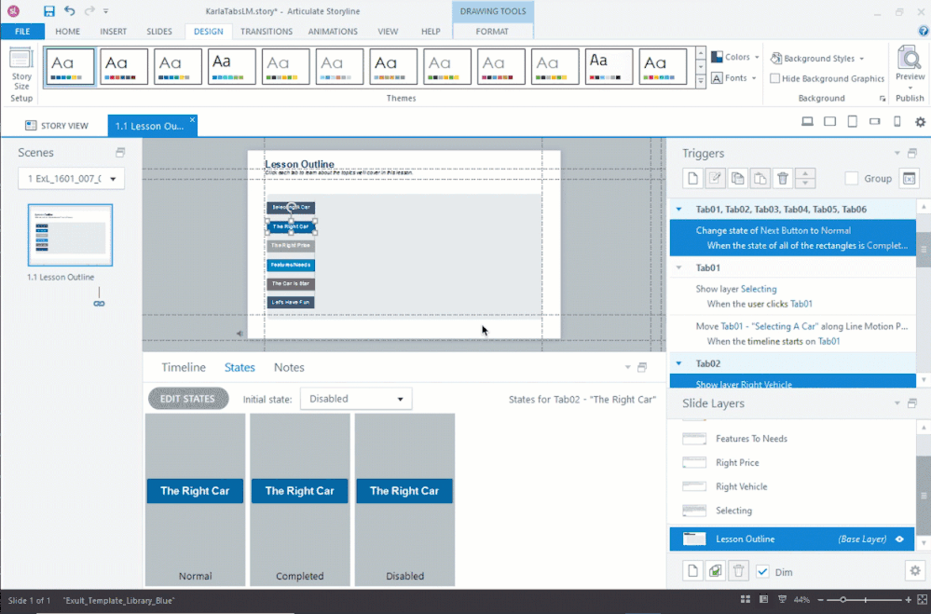Viewport: 931px width, 614px height.
Task: Create a new trigger in Triggers panel
Action: click(x=691, y=179)
